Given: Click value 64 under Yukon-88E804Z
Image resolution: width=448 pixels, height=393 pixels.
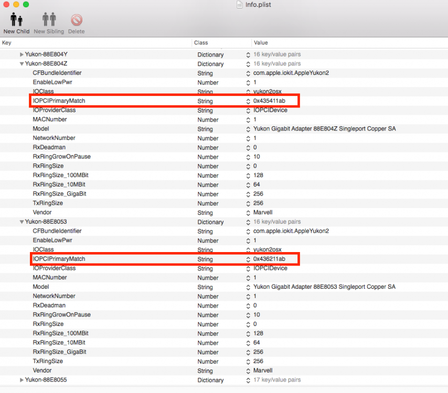Looking at the screenshot, I should 257,184.
